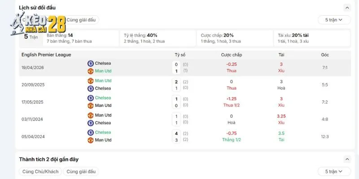
Task: Collapse the Thành tích 2 đội gần đây section
Action: [x=347, y=159]
